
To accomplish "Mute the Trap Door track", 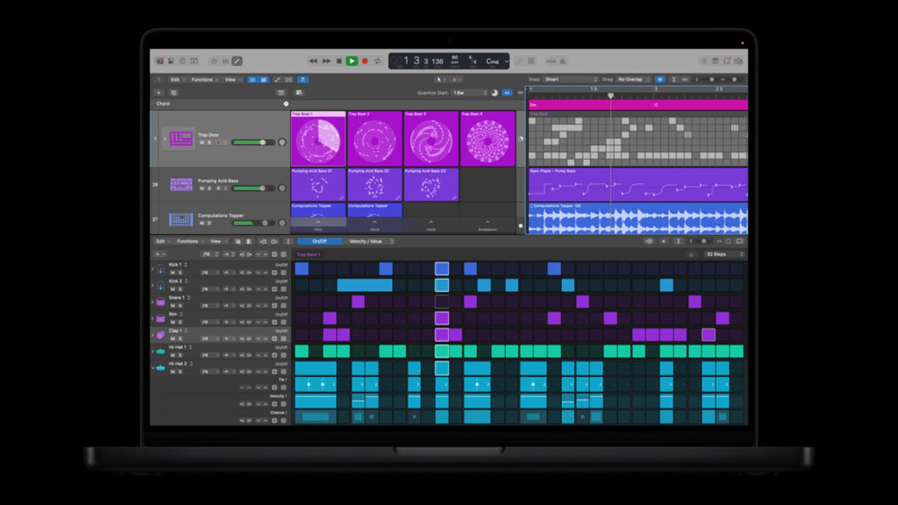I will (201, 142).
